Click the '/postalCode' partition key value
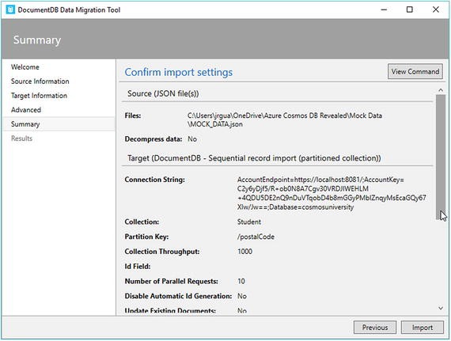The height and width of the screenshot is (341, 451). tap(256, 237)
